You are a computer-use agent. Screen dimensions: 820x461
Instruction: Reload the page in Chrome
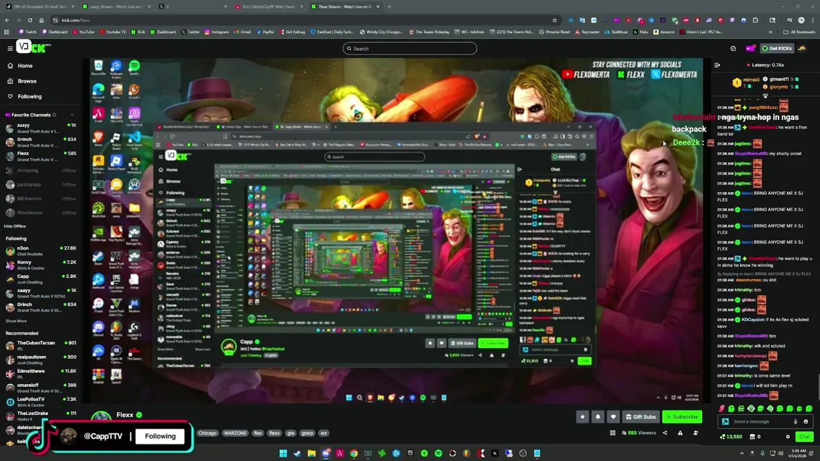coord(29,20)
